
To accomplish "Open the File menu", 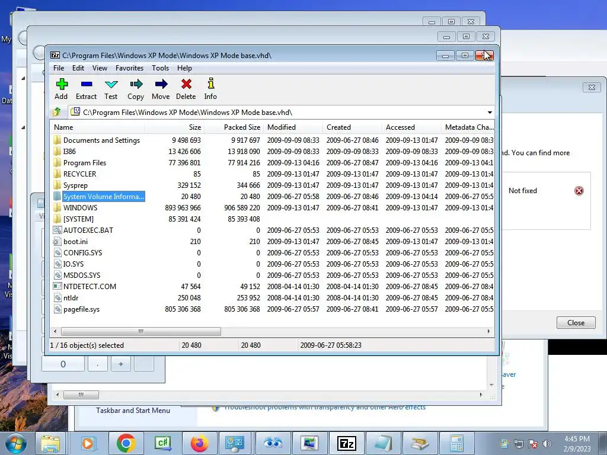I will [59, 68].
